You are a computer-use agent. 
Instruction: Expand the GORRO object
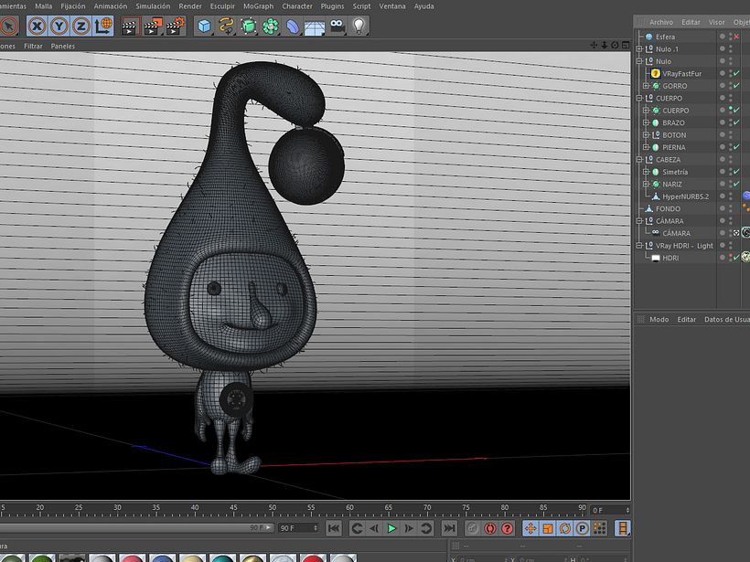point(647,86)
